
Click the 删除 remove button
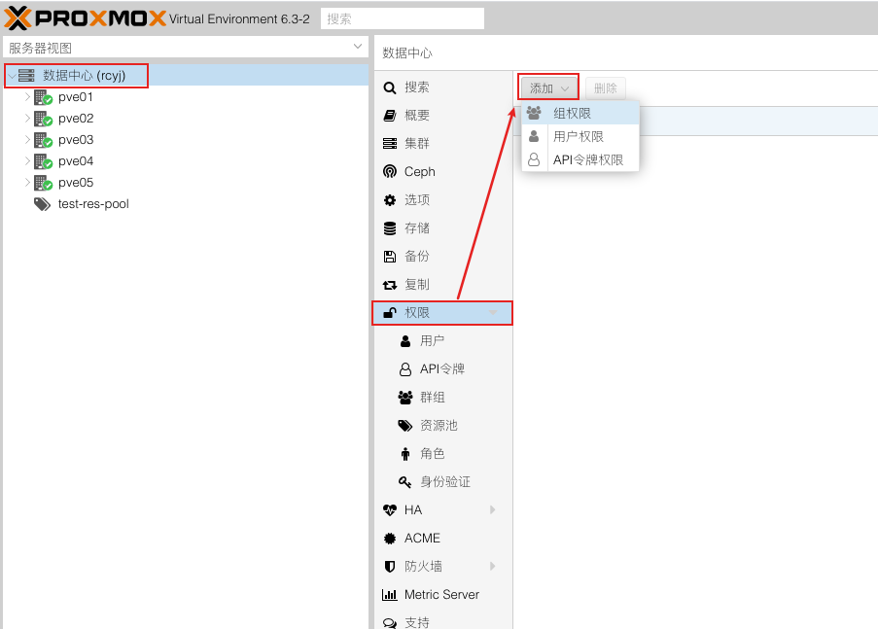tap(606, 87)
